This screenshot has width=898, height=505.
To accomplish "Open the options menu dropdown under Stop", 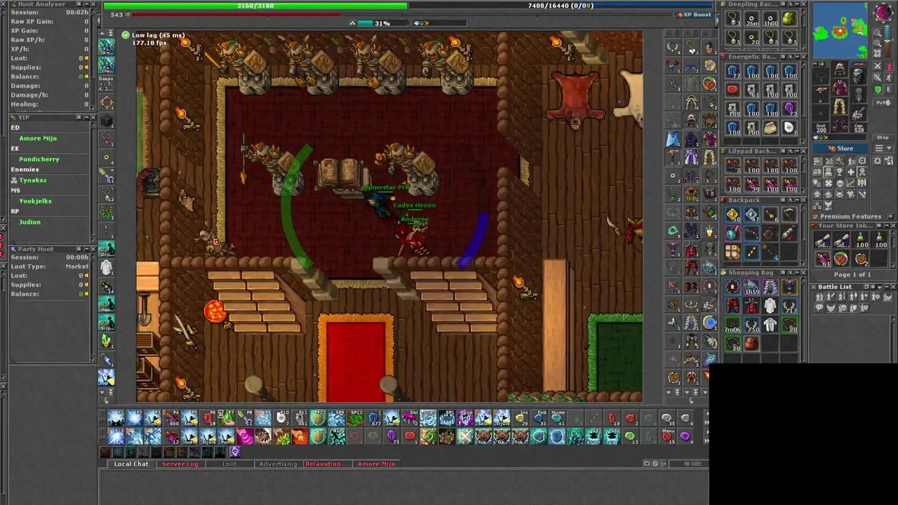I will (883, 148).
